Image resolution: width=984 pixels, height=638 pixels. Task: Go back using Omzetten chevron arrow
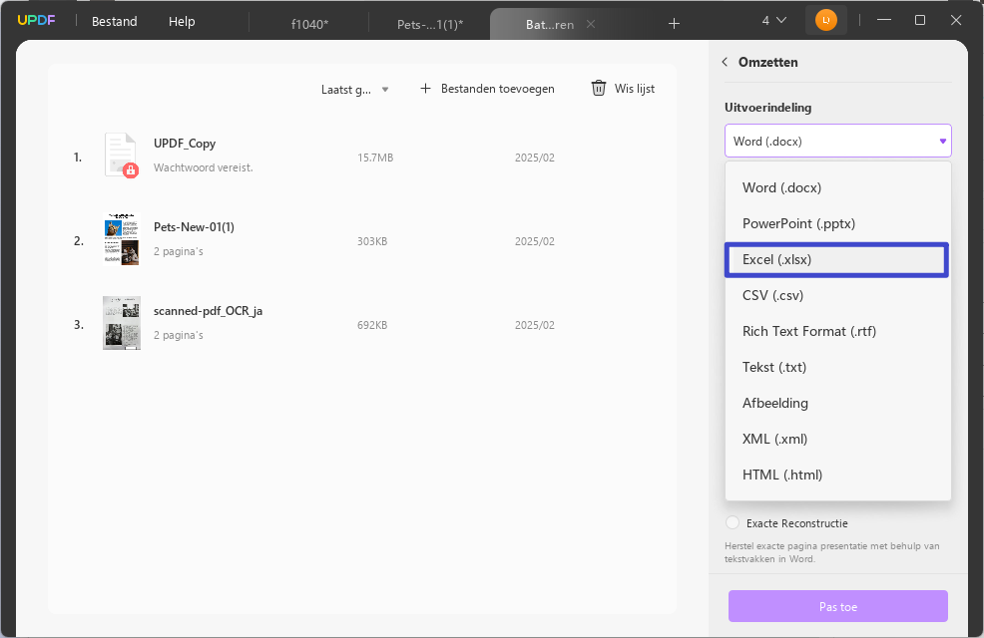[725, 62]
